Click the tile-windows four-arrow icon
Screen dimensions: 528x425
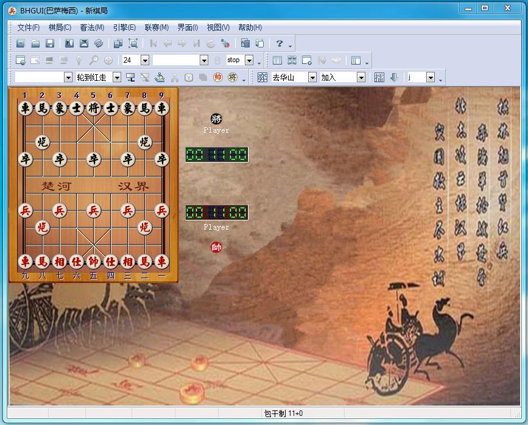(x=292, y=59)
